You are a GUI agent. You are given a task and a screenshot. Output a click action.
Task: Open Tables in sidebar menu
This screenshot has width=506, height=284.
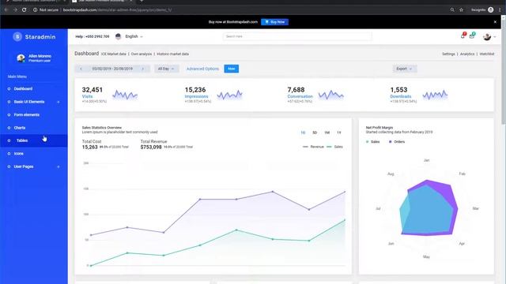(22, 140)
